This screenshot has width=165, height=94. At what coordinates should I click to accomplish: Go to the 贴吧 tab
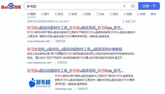73,14
